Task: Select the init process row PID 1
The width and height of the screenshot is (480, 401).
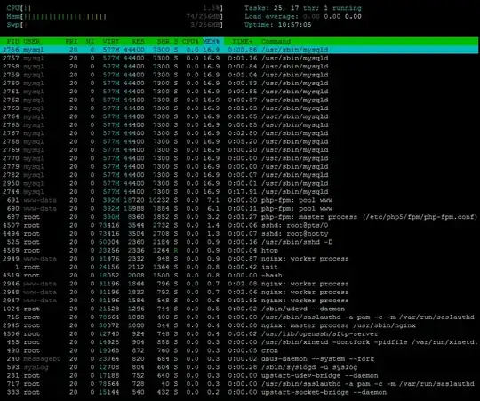Action: [239, 267]
